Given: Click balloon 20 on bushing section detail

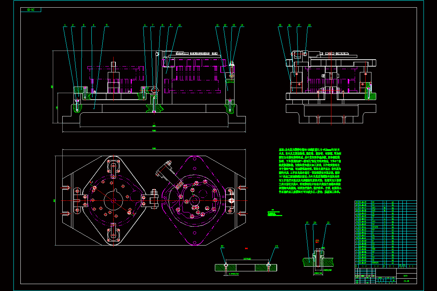Looking at the screenshot, I should coord(315,223).
